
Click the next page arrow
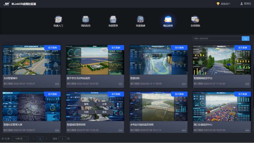pos(47,139)
